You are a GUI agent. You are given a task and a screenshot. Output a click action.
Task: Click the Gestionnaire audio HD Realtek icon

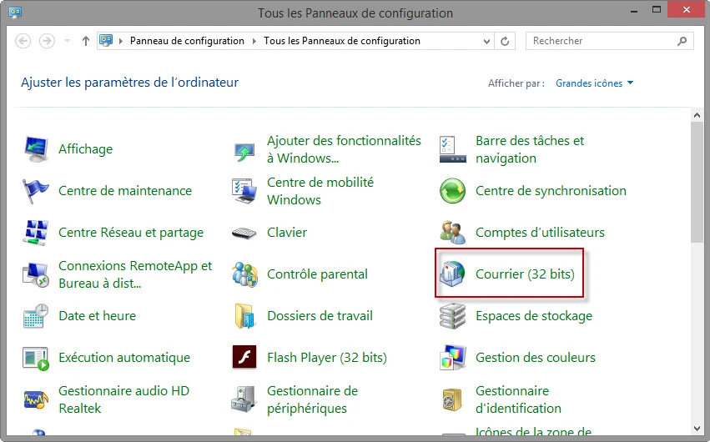pos(36,399)
